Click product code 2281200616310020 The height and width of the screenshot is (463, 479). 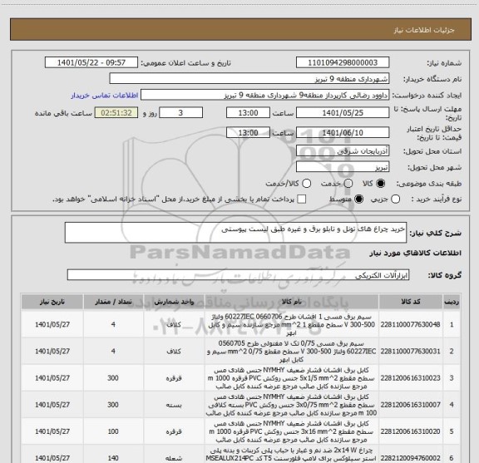410,431
